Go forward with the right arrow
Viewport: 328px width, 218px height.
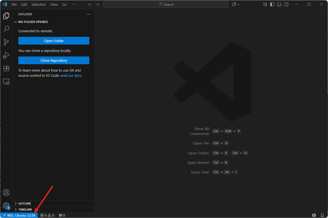click(x=97, y=4)
